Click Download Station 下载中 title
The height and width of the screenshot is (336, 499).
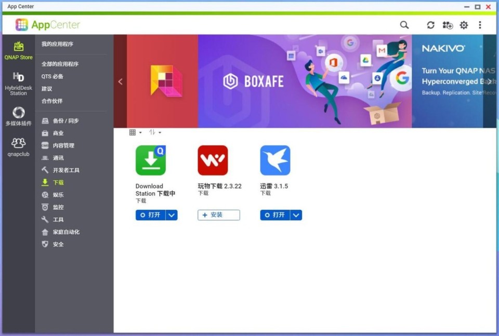[155, 190]
